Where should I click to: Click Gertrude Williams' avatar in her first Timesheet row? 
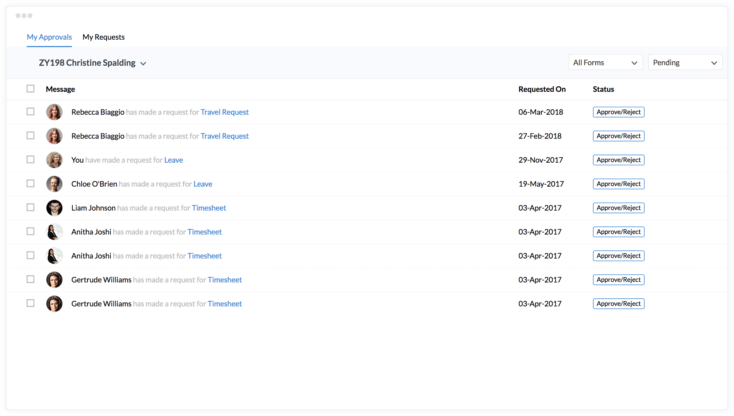tap(54, 280)
